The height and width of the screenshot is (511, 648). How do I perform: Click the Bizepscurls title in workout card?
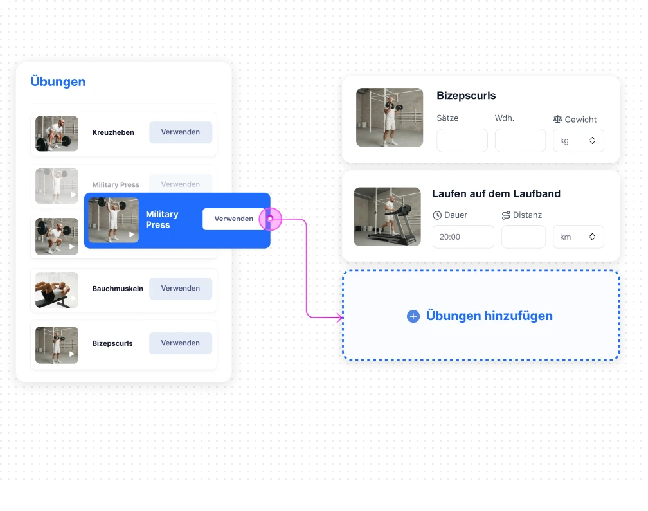pyautogui.click(x=466, y=95)
